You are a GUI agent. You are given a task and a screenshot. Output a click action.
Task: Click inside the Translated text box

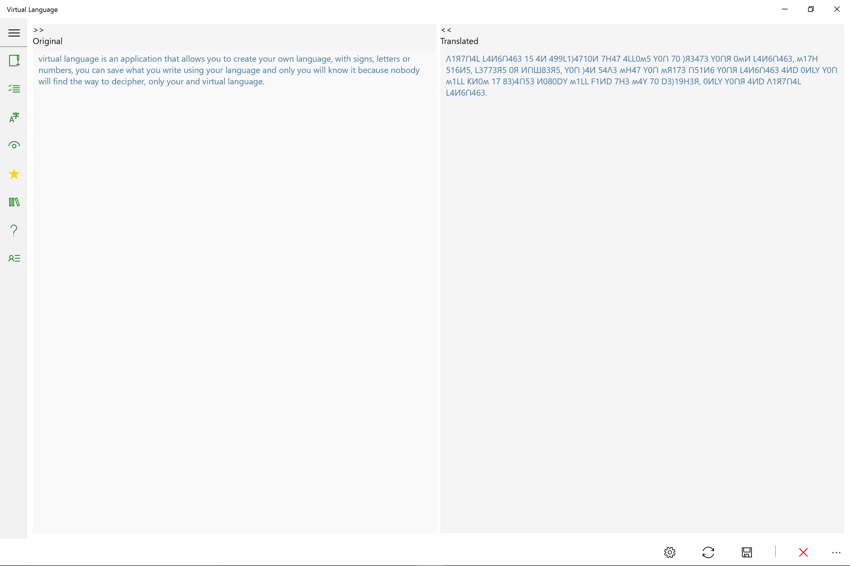(641, 289)
